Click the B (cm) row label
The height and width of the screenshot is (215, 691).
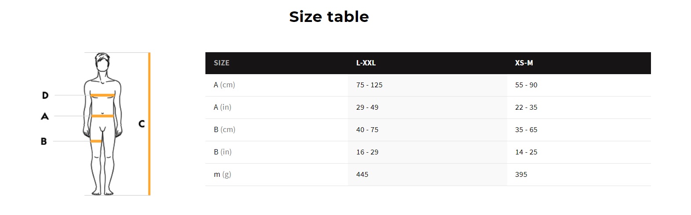[224, 130]
